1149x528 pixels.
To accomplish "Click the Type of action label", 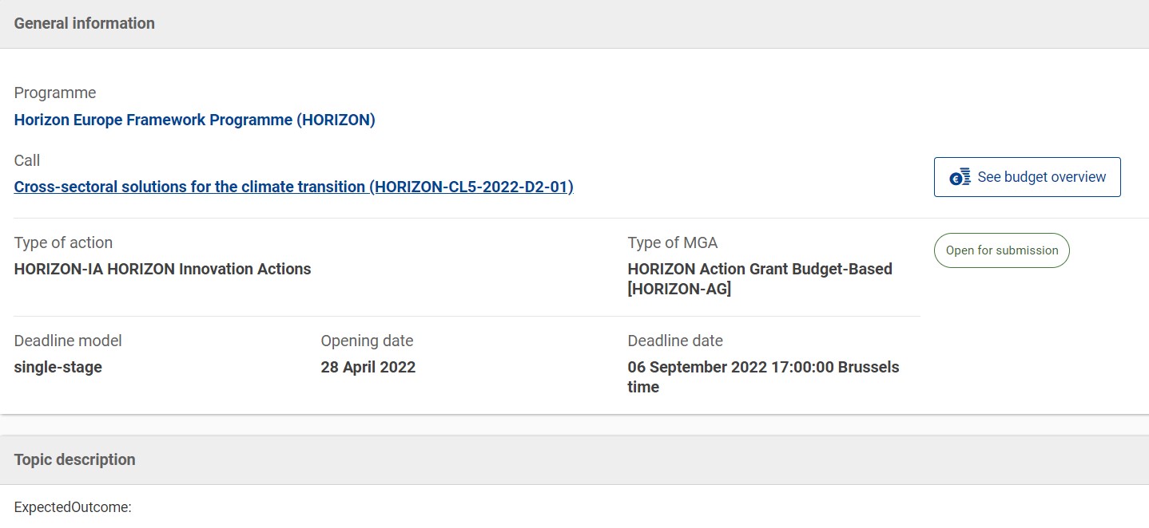I will pyautogui.click(x=63, y=242).
